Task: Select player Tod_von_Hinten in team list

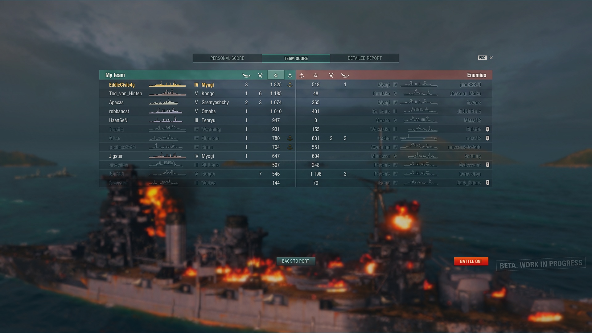Action: tap(197, 93)
